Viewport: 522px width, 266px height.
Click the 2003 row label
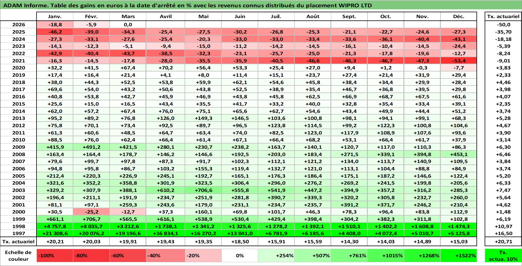18,190
